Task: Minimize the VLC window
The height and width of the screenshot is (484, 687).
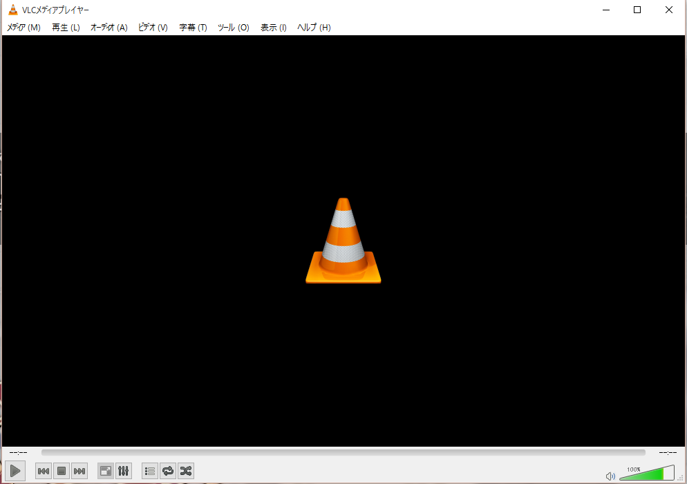Action: click(x=606, y=10)
